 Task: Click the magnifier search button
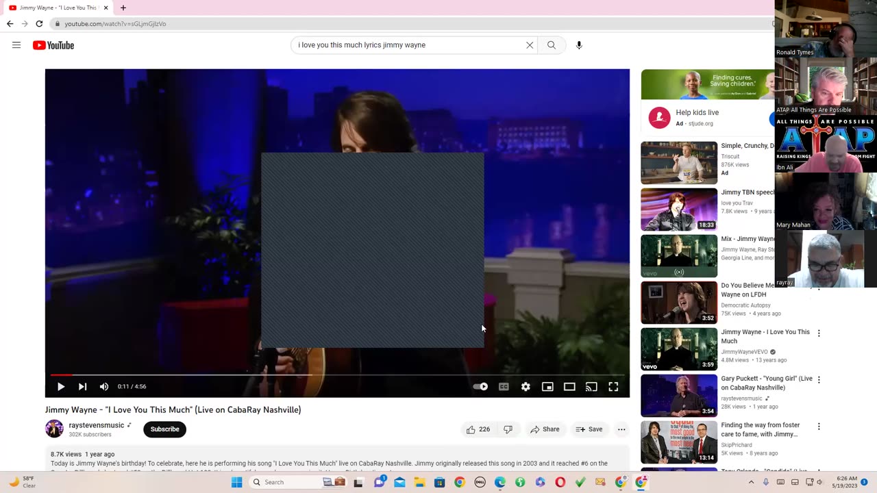click(x=552, y=45)
